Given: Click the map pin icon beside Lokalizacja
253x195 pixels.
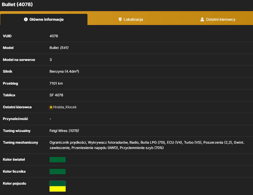Looking at the screenshot, I should tap(120, 19).
